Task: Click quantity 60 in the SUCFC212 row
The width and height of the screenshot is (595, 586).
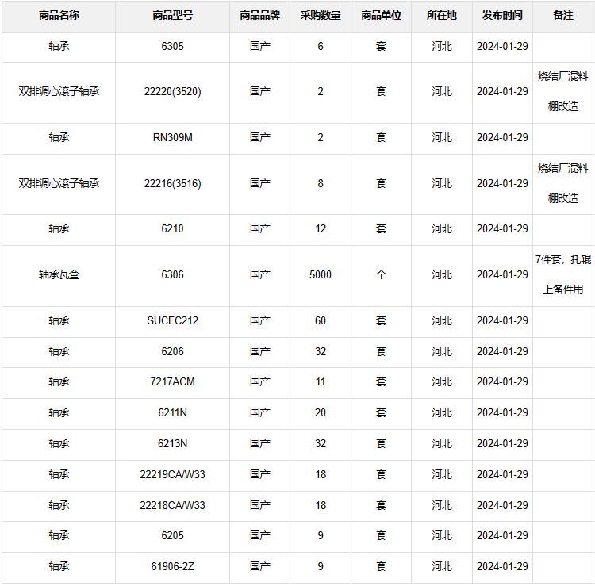Action: click(x=321, y=321)
